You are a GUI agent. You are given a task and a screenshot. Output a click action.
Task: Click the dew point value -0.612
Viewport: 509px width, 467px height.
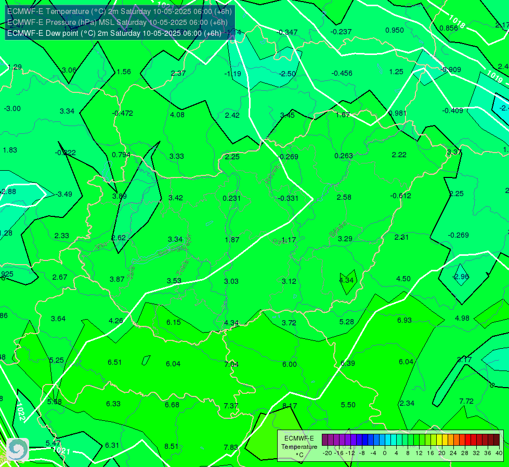point(400,196)
